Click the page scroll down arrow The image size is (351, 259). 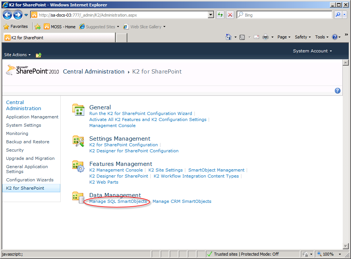(346, 246)
